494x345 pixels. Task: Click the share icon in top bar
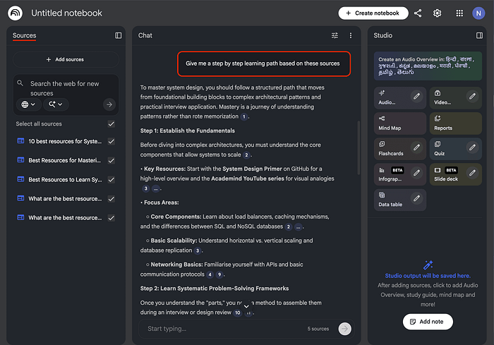click(x=418, y=13)
